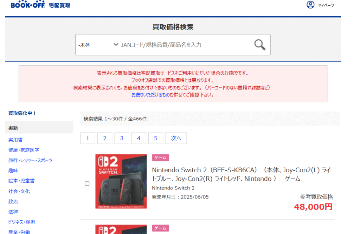Click the 48,000円 price text
The height and width of the screenshot is (234, 360).
click(313, 207)
